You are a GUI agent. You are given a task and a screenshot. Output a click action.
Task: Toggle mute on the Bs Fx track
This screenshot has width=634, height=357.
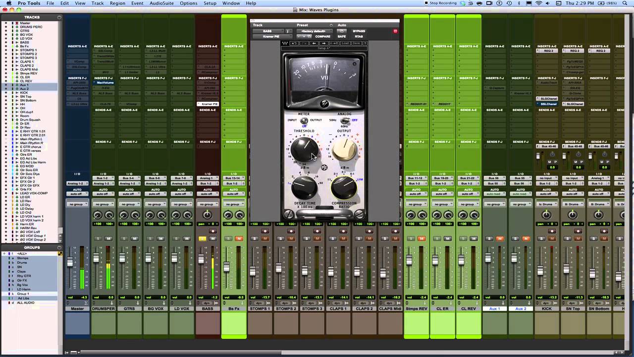(x=239, y=238)
